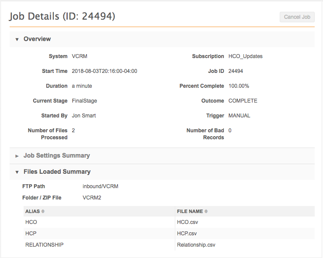Click the inbound/VCRM FTP path value
Viewport: 323px width, 258px height.
click(100, 186)
